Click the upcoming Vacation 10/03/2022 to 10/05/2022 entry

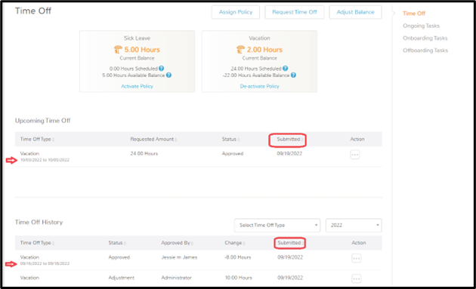click(x=45, y=156)
